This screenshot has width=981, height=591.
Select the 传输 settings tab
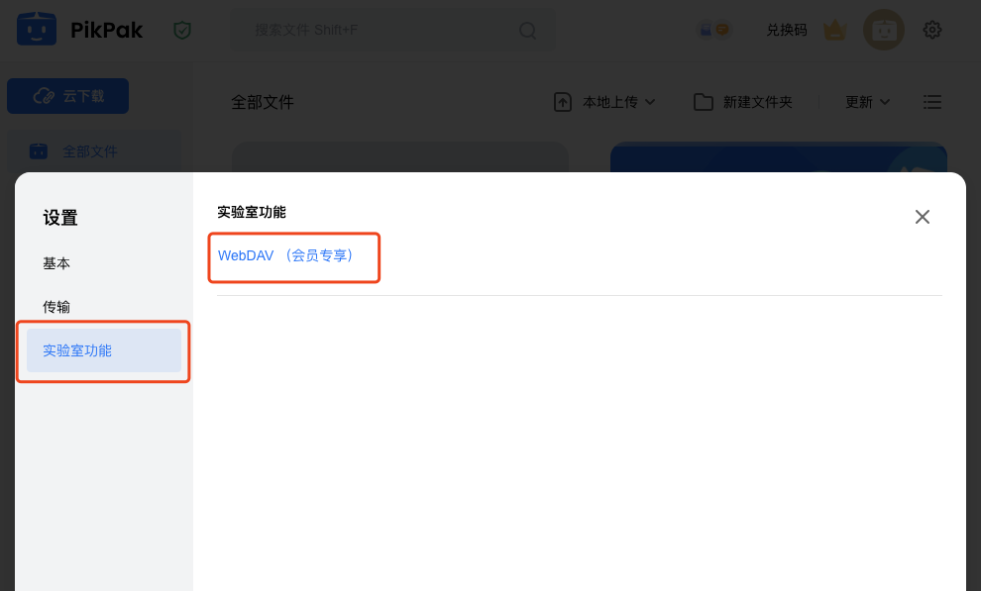tap(56, 307)
